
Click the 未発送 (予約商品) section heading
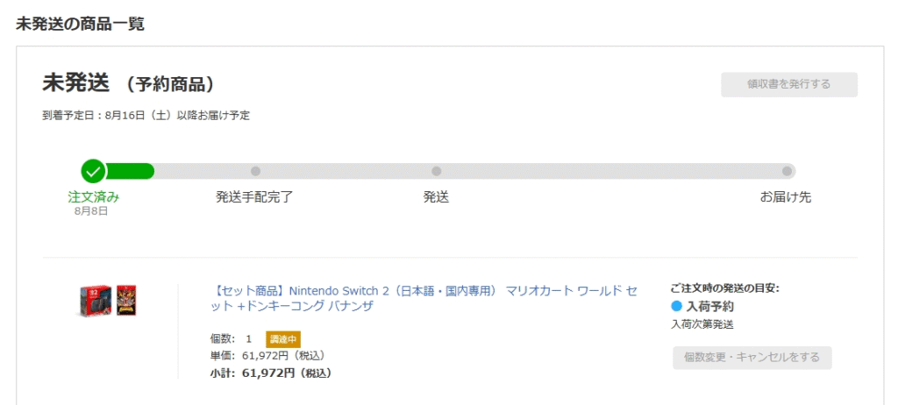(128, 84)
